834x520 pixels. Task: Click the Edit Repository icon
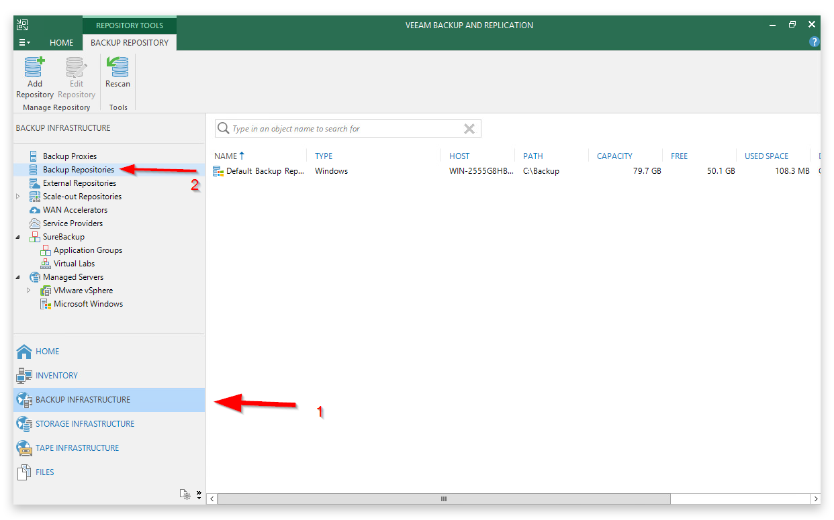(x=76, y=67)
